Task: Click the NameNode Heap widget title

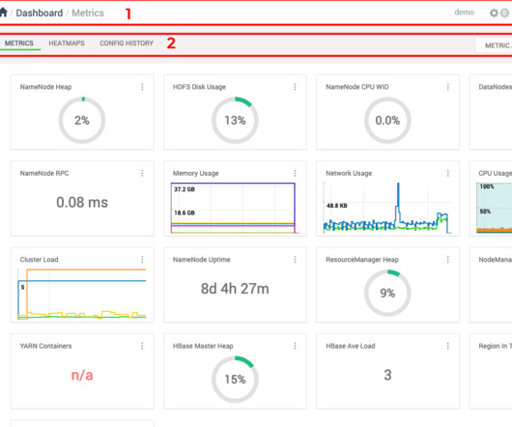Action: click(45, 87)
